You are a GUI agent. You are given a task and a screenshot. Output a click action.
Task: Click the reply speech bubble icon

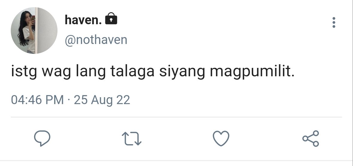pyautogui.click(x=42, y=138)
